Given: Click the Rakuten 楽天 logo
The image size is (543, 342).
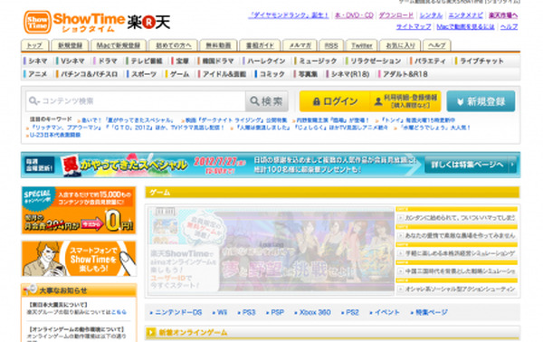Looking at the screenshot, I should point(149,22).
